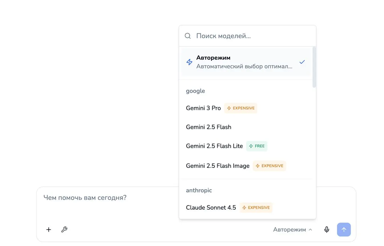Image resolution: width=384 pixels, height=246 pixels.
Task: Select the Авторежим automatic mode option
Action: [246, 62]
